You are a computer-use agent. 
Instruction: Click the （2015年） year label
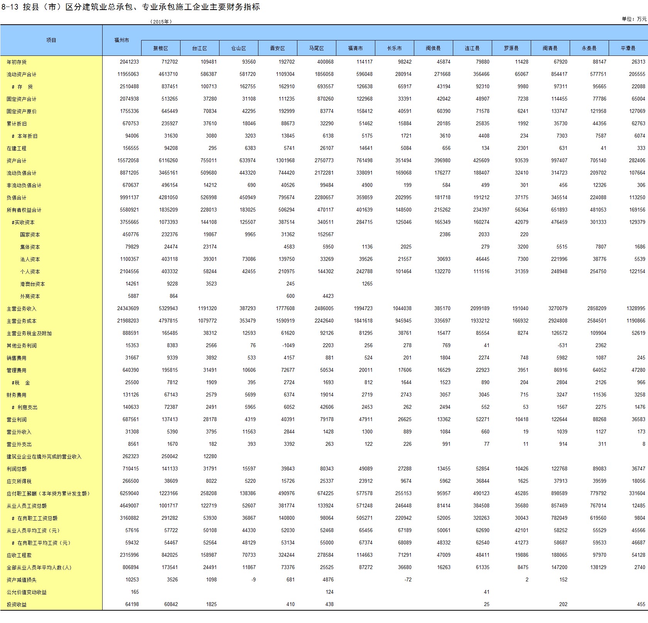[x=161, y=22]
